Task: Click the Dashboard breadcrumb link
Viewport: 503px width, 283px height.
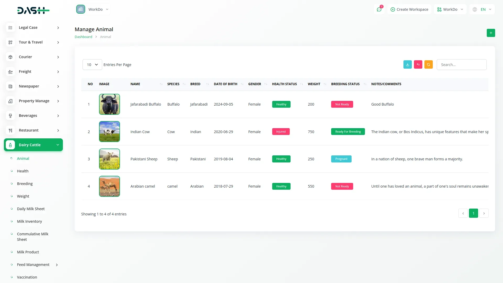Action: click(83, 37)
